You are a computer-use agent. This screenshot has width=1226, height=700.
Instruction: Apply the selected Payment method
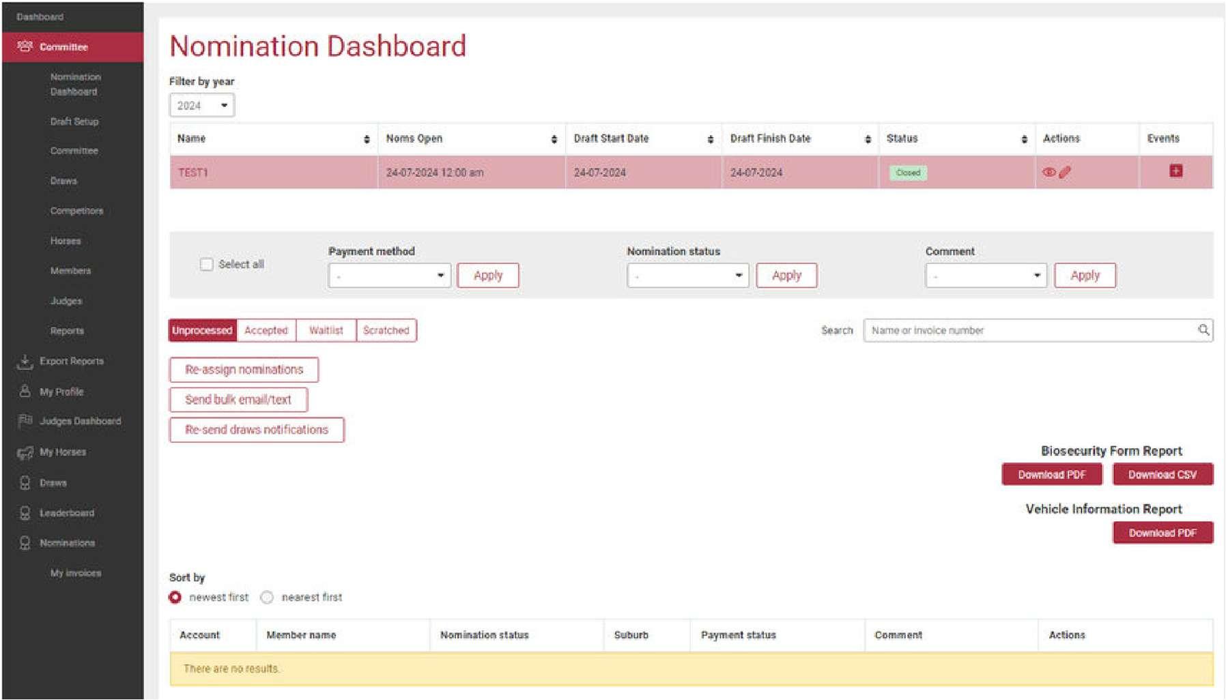click(488, 276)
